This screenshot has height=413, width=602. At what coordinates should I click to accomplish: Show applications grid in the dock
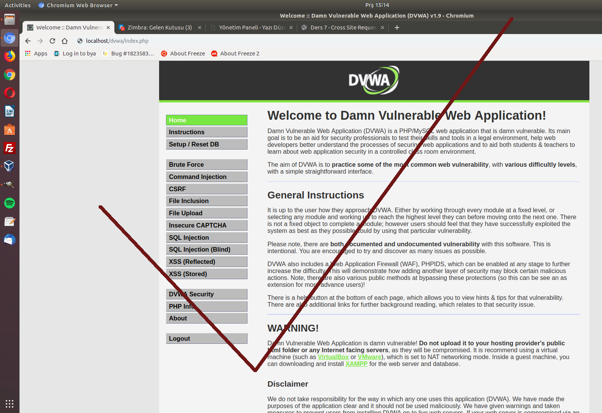[10, 403]
